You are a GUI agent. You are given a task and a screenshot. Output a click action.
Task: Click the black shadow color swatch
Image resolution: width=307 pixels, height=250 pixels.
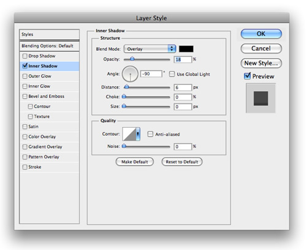click(186, 49)
